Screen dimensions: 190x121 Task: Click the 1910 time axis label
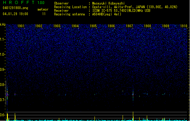(x=184, y=26)
